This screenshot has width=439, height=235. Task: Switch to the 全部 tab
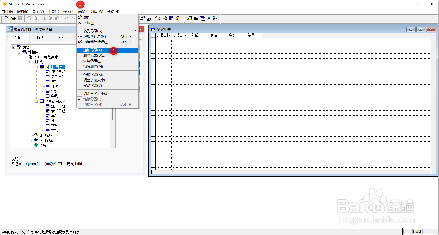click(18, 37)
